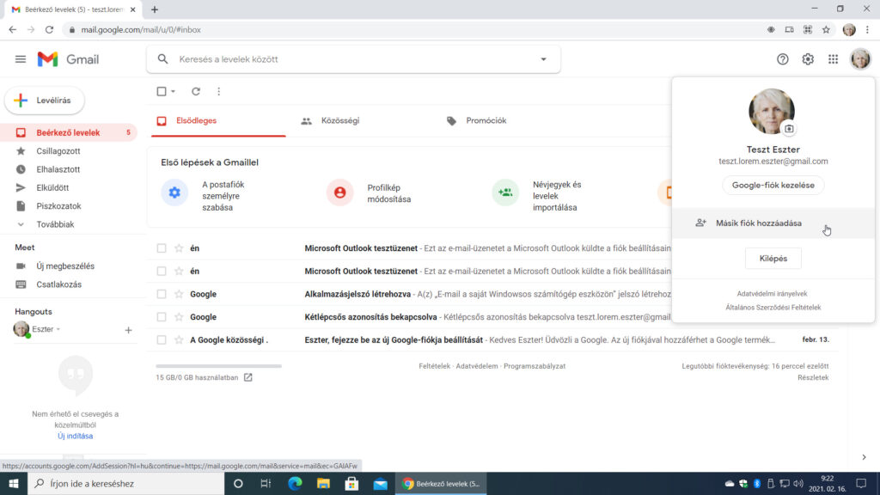Click the account avatar in Gmail header
This screenshot has height=495, width=880.
point(859,59)
